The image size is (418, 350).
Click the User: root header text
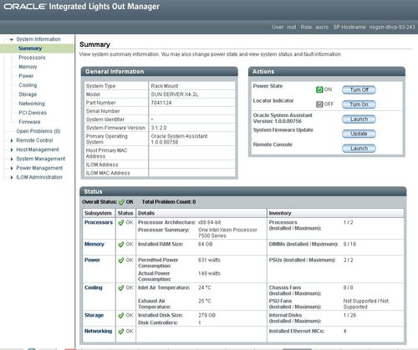click(x=284, y=28)
